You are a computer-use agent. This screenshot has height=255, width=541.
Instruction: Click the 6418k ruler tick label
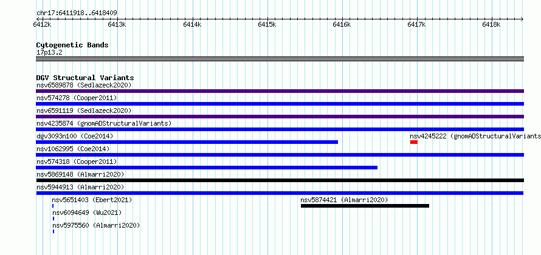pyautogui.click(x=492, y=24)
